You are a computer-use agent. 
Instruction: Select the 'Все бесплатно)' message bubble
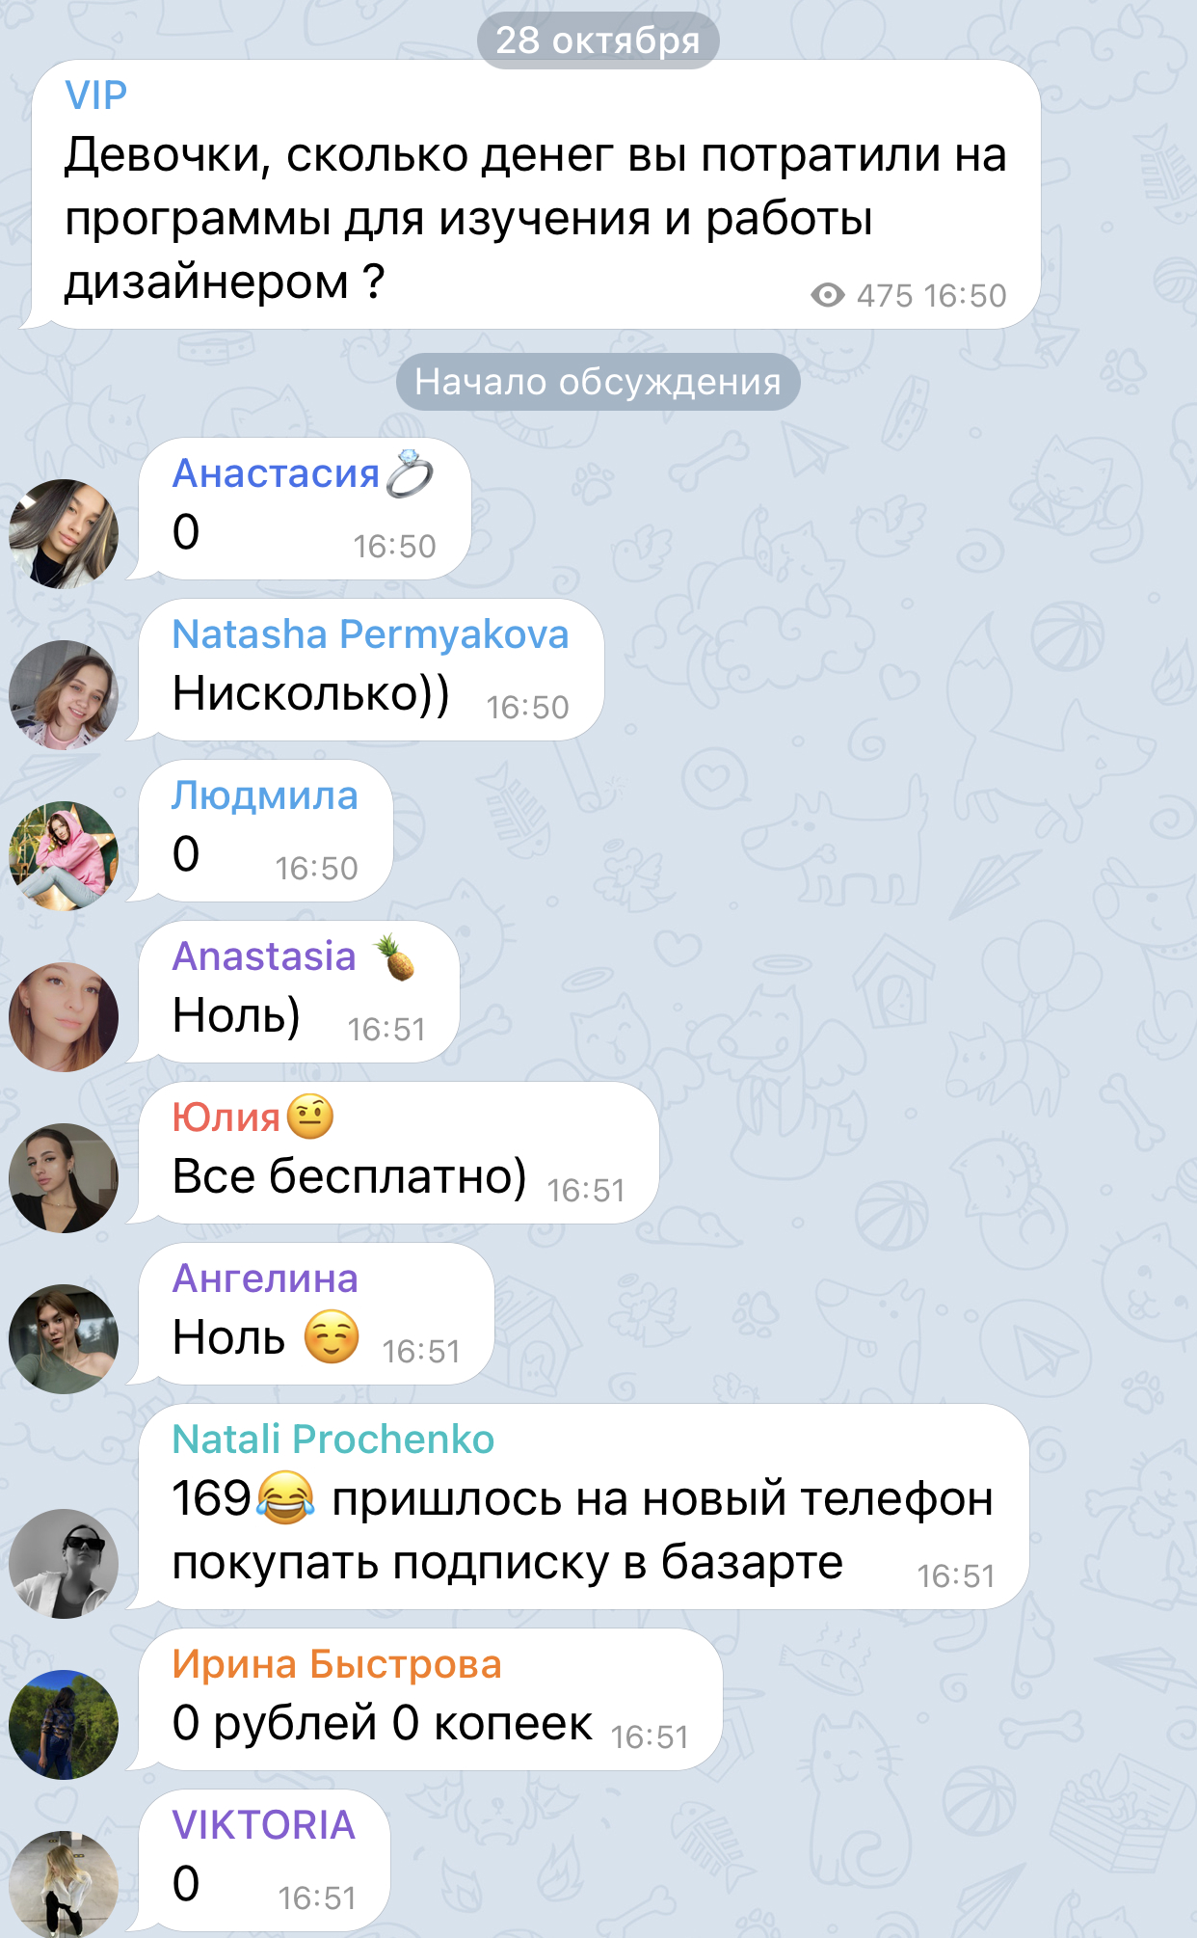click(x=399, y=1153)
